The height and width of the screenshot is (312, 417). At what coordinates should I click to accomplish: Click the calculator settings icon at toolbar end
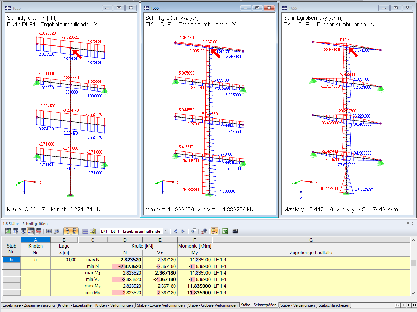pyautogui.click(x=235, y=231)
